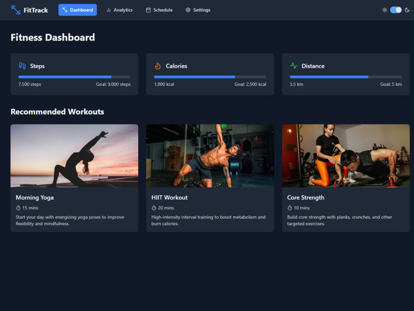Viewport: 414px width, 311px height.
Task: Click the activity pulse icon on the Distance card
Action: coord(294,66)
